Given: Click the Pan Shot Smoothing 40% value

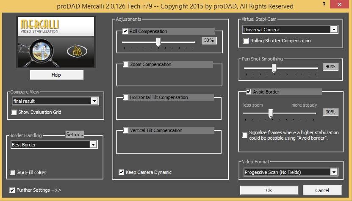Looking at the screenshot, I should click(330, 66).
